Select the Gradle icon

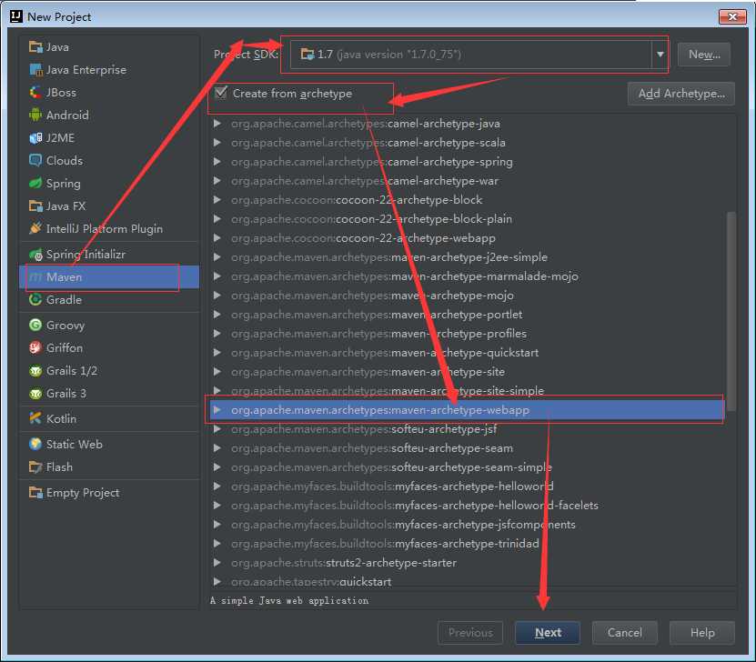[35, 299]
